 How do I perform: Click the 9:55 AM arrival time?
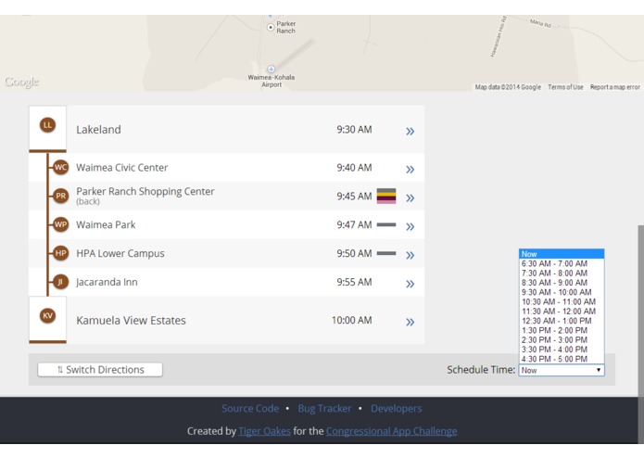tap(354, 282)
